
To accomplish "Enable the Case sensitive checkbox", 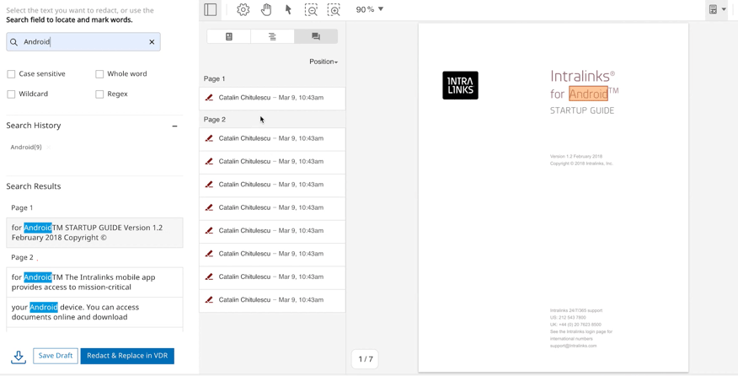I will coord(11,74).
